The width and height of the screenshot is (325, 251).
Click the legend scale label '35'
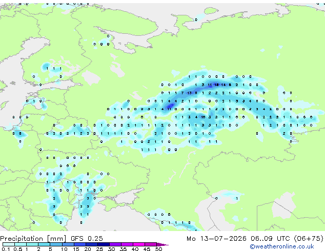pos(123,249)
